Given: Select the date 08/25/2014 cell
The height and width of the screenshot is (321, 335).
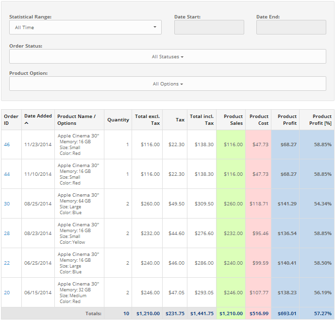Looking at the screenshot, I should 38,204.
